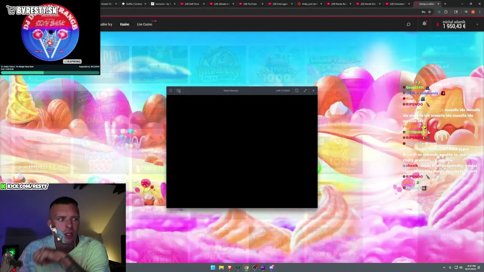Viewport: 484px width, 272px height.
Task: Switch to the Záhada tab
Action: [222, 4]
